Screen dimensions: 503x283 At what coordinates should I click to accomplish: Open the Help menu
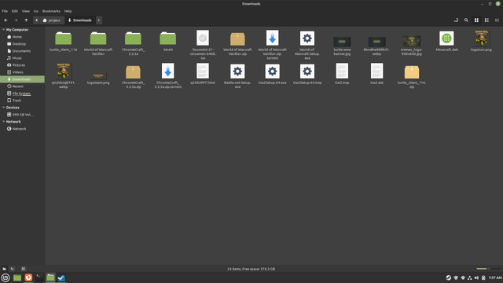tap(68, 11)
